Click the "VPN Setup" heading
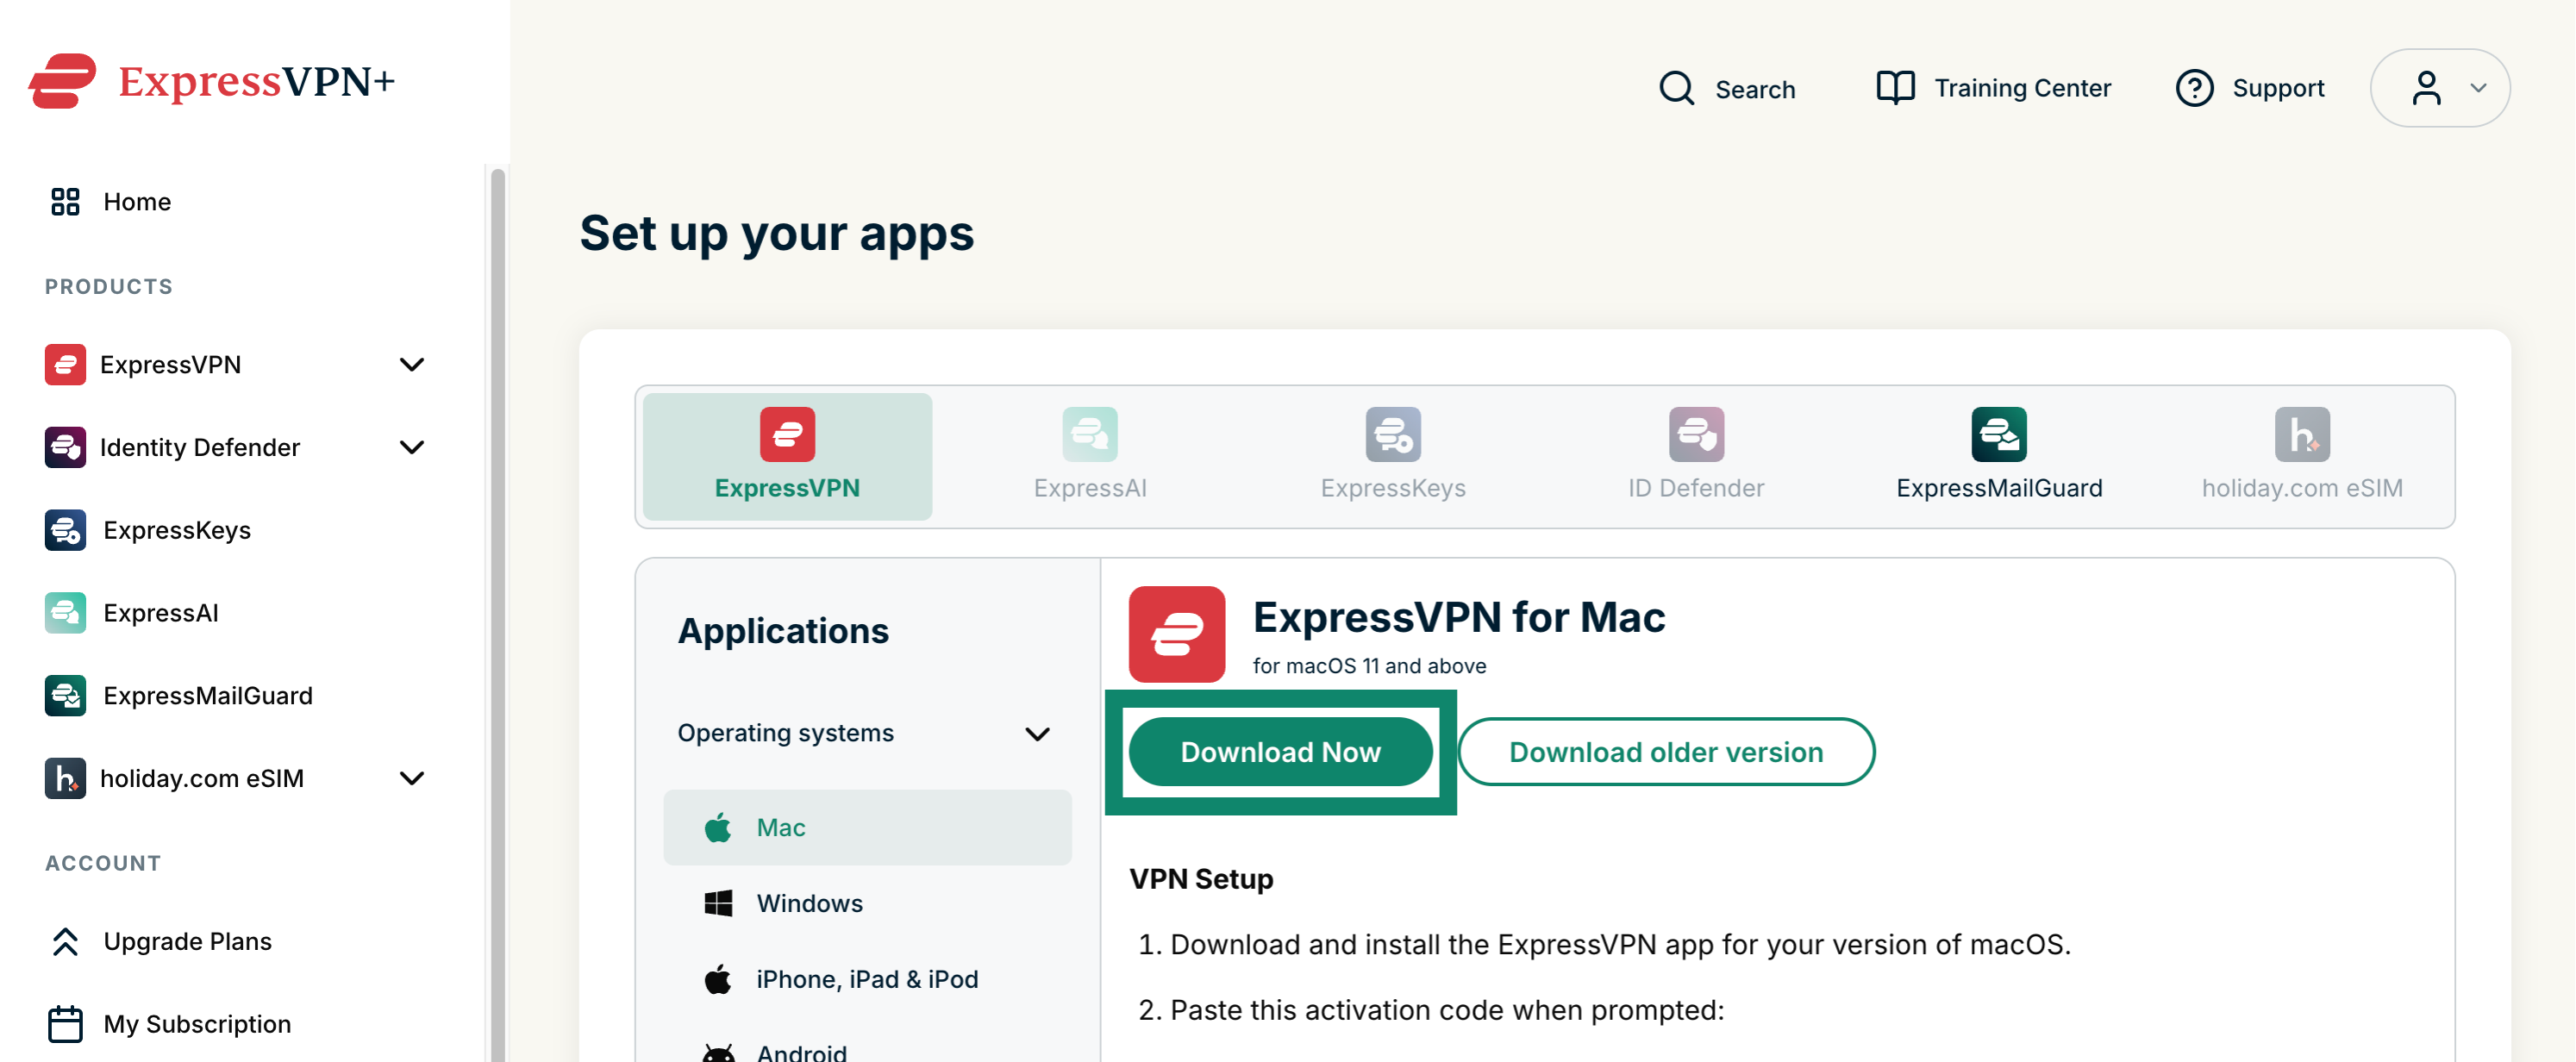This screenshot has height=1062, width=2576. pos(1201,879)
